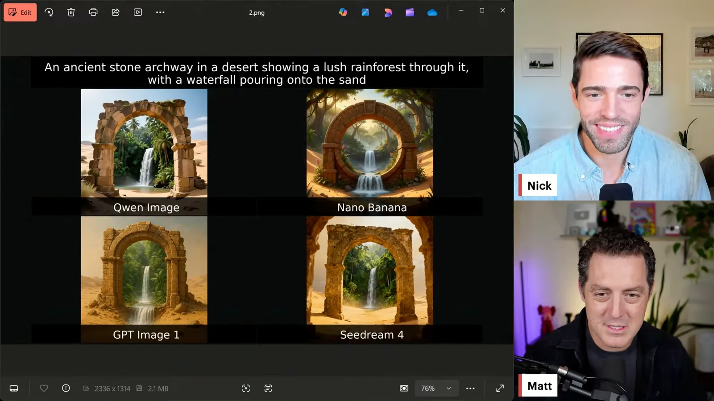Print the image using the printer icon
Viewport: 714px width, 401px height.
point(93,12)
